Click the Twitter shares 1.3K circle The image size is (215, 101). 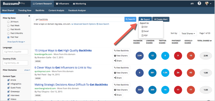(165, 73)
